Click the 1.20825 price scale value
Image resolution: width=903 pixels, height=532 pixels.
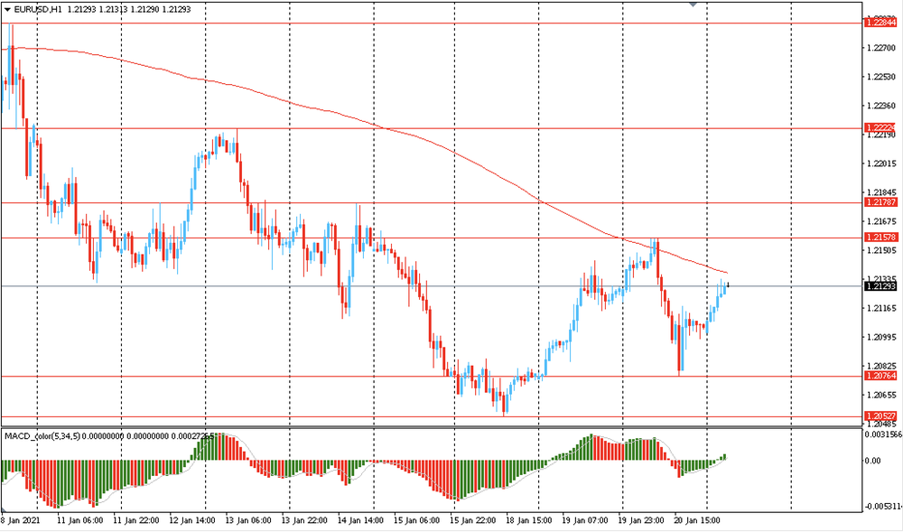[x=881, y=366]
